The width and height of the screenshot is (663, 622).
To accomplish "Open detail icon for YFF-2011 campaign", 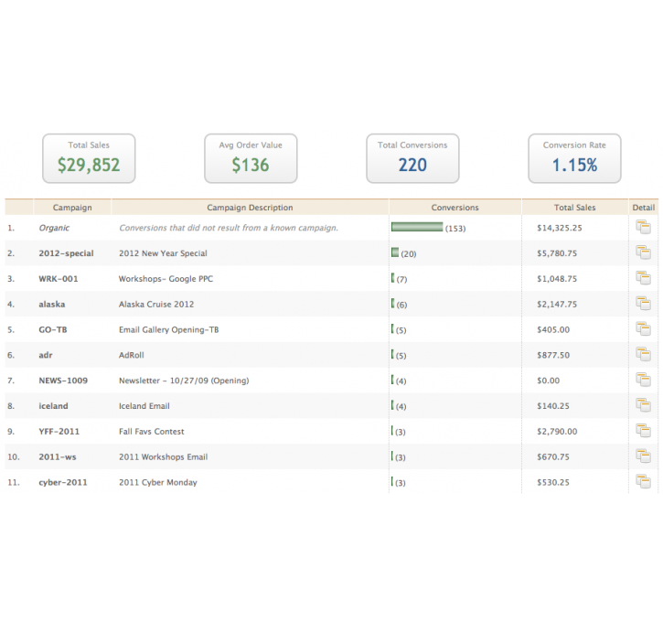I will (x=643, y=431).
